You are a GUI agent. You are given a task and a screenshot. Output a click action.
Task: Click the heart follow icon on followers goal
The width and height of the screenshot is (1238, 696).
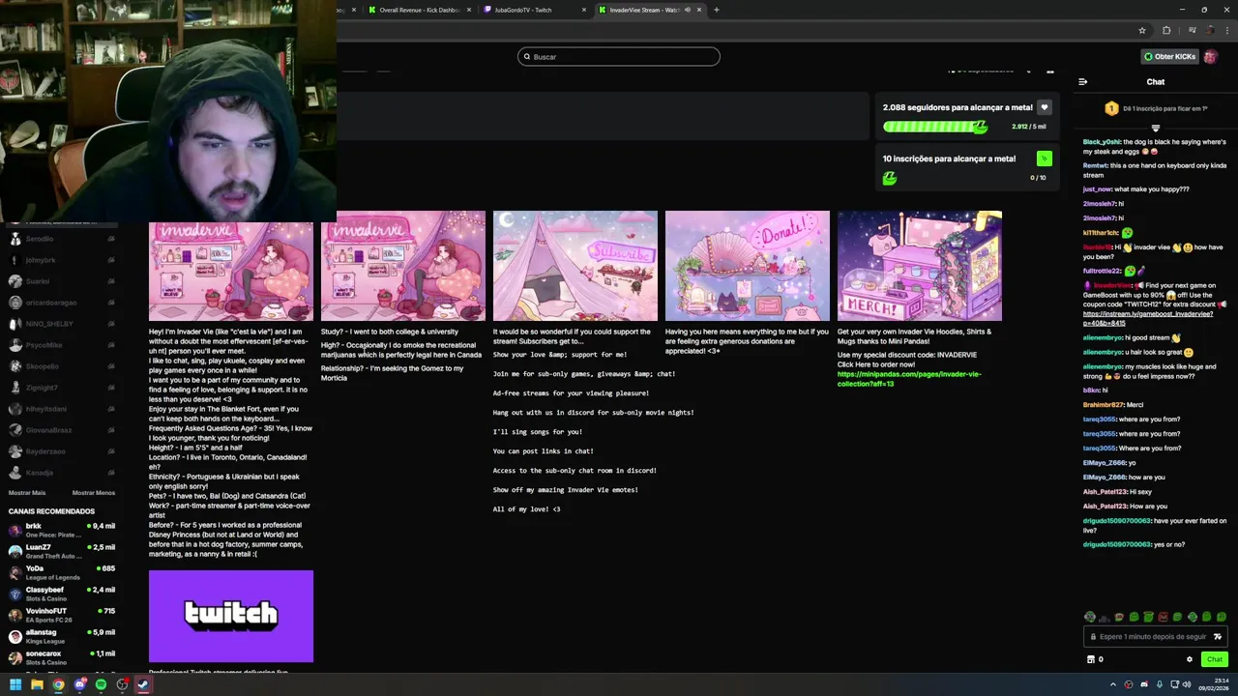pos(1044,107)
